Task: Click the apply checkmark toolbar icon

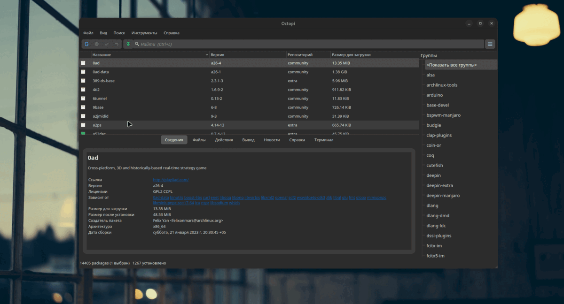Action: pyautogui.click(x=107, y=44)
